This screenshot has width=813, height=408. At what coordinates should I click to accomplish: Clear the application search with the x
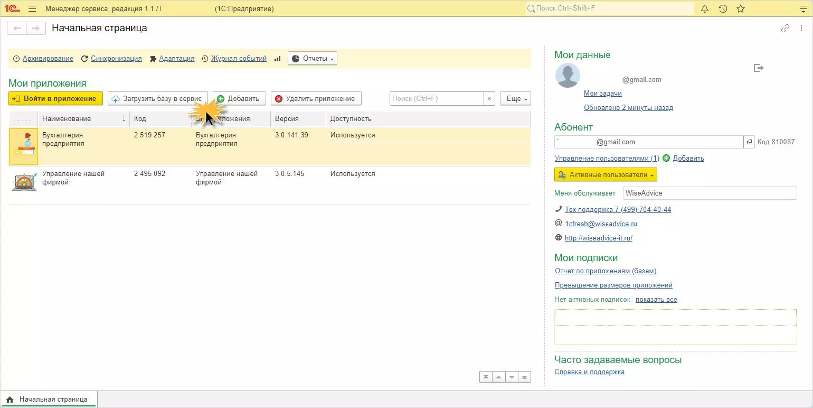tap(489, 99)
